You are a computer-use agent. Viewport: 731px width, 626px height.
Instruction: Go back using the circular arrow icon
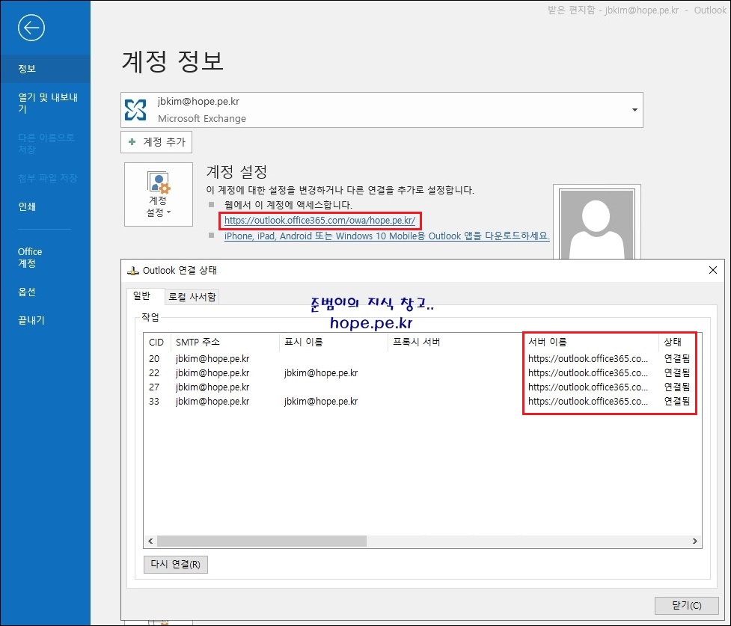point(31,28)
